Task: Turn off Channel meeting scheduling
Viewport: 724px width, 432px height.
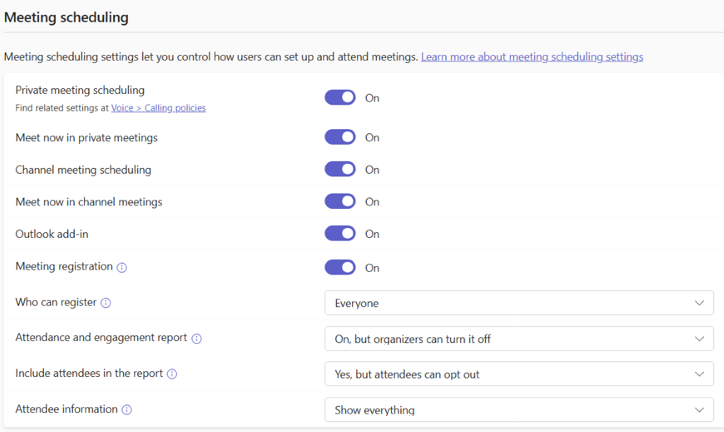Action: click(340, 169)
